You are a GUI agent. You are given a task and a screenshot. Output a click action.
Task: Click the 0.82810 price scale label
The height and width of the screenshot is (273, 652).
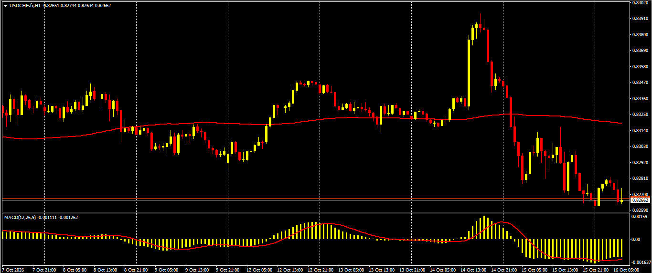[640, 178]
